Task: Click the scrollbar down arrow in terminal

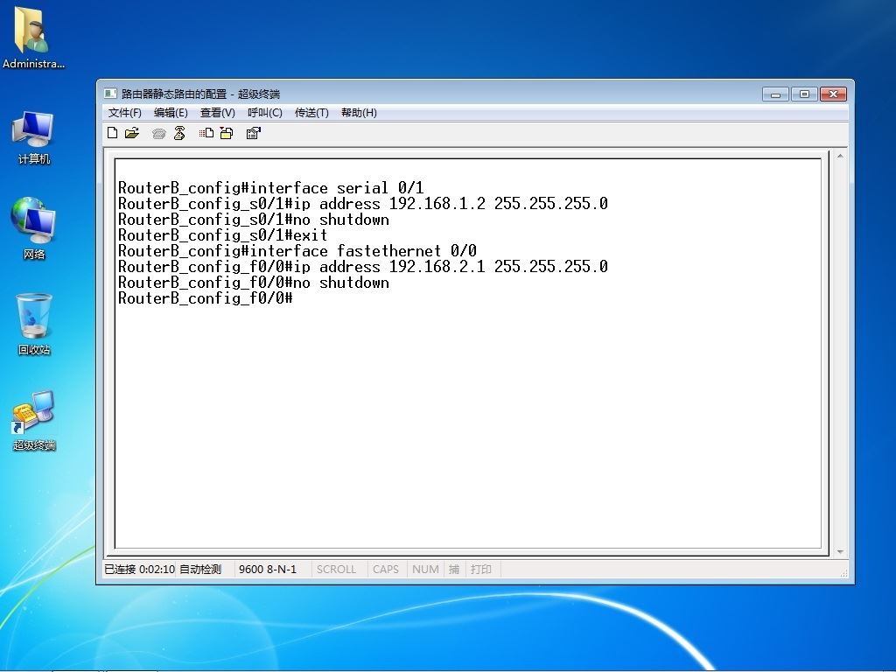Action: point(840,551)
